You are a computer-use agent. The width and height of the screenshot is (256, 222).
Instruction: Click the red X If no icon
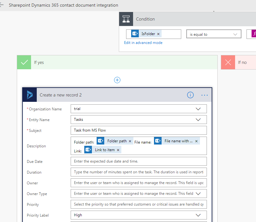(x=228, y=62)
